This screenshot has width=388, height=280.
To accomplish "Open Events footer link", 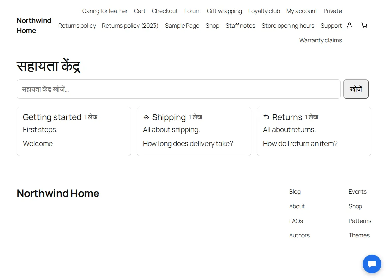I will (x=358, y=192).
